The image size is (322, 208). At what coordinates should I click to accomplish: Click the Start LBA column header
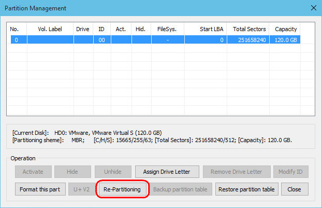[205, 29]
